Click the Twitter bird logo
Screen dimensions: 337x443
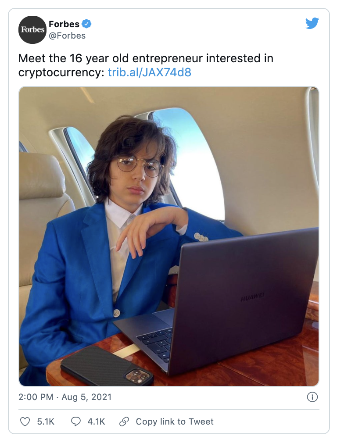[312, 23]
